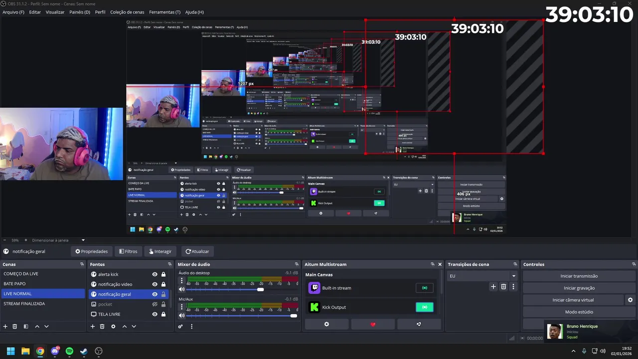
Task: Select the STREAM FINALIZADA scene
Action: click(42, 304)
